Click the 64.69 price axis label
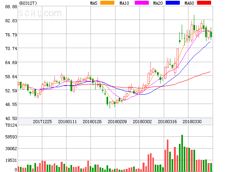The width and height of the screenshot is (235, 172). coord(11,63)
